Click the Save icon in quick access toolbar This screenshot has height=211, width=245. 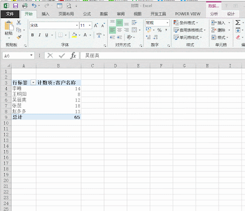click(x=15, y=6)
